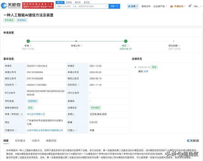Click the info icon beside 优先权日

78,85
